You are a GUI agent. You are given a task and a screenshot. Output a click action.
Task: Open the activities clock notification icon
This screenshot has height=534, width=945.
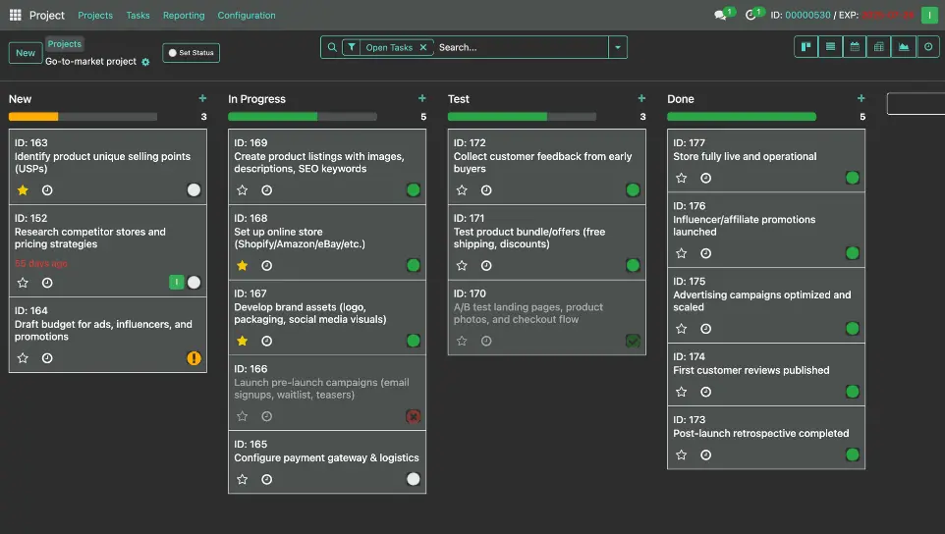pyautogui.click(x=751, y=16)
